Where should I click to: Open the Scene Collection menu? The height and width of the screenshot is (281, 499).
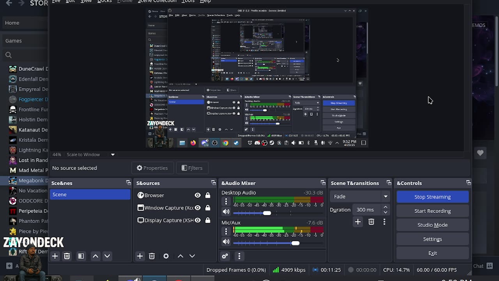click(157, 1)
